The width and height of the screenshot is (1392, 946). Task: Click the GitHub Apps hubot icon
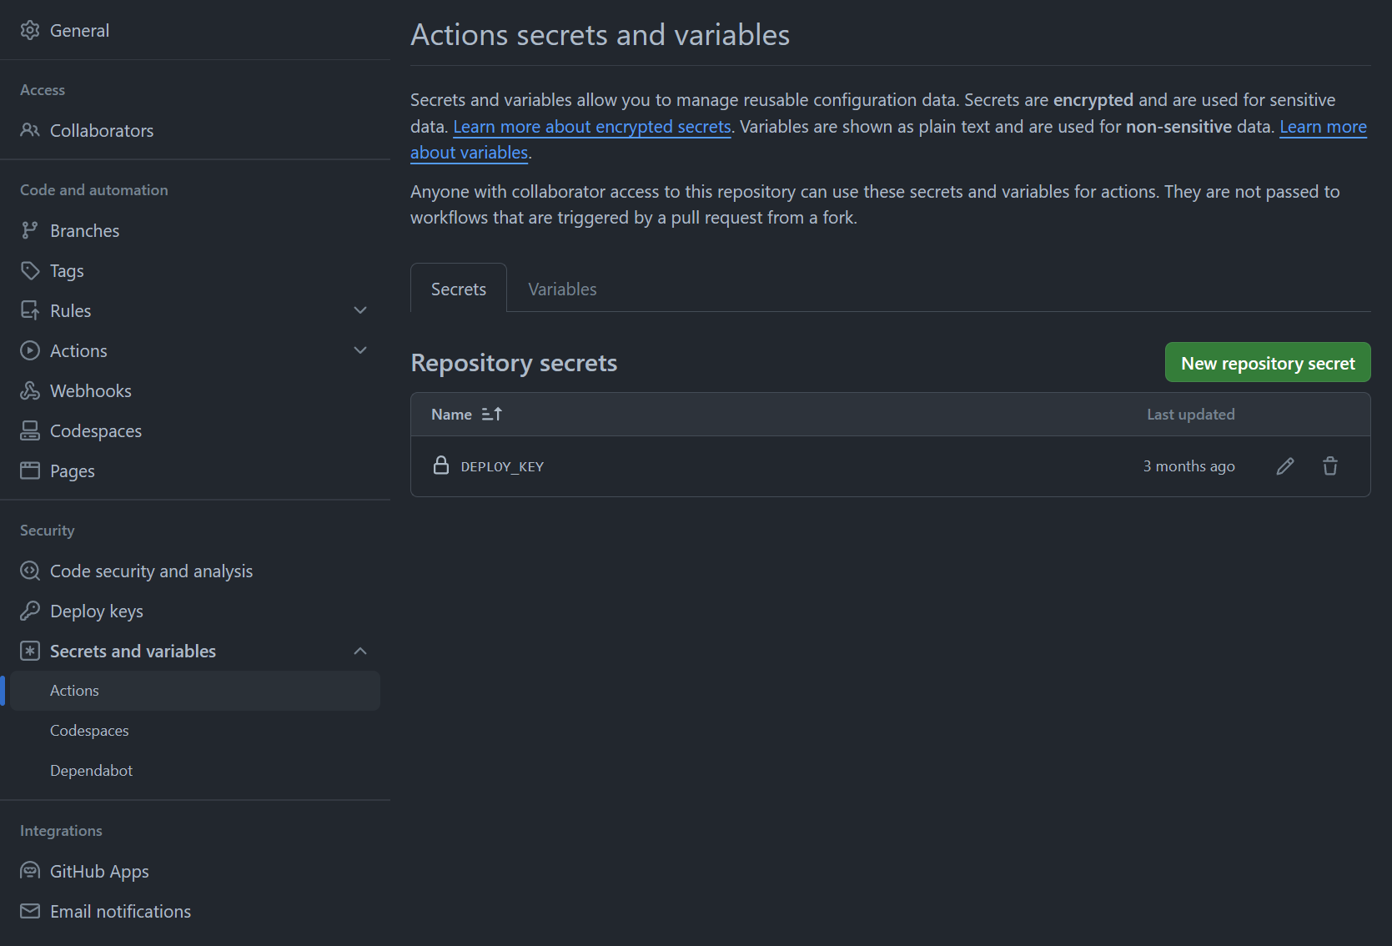pos(30,871)
